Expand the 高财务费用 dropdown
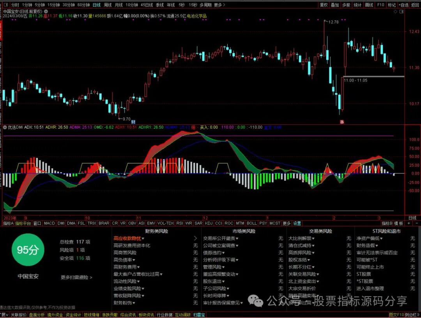The width and height of the screenshot is (421, 318). point(127,267)
